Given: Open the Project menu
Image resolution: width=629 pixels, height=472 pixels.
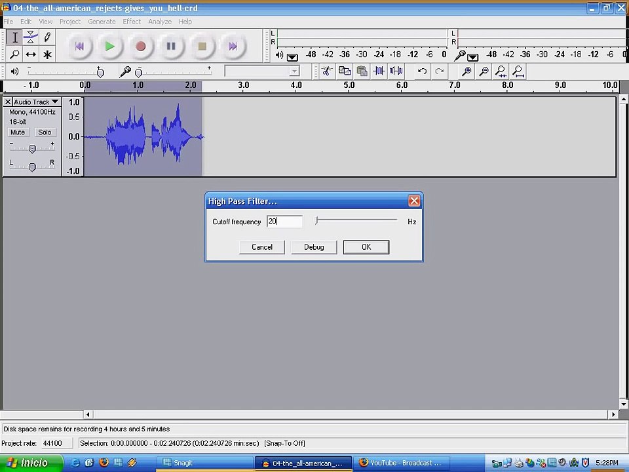Looking at the screenshot, I should pyautogui.click(x=70, y=21).
